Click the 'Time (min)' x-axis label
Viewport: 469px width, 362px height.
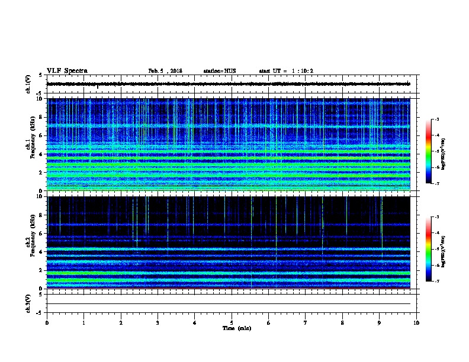237,328
